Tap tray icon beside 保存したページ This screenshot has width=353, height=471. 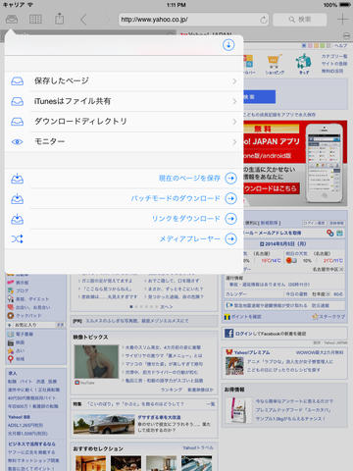coord(17,81)
